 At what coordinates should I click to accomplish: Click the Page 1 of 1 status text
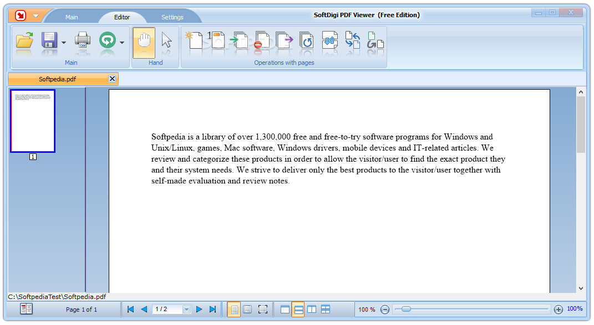pos(82,309)
